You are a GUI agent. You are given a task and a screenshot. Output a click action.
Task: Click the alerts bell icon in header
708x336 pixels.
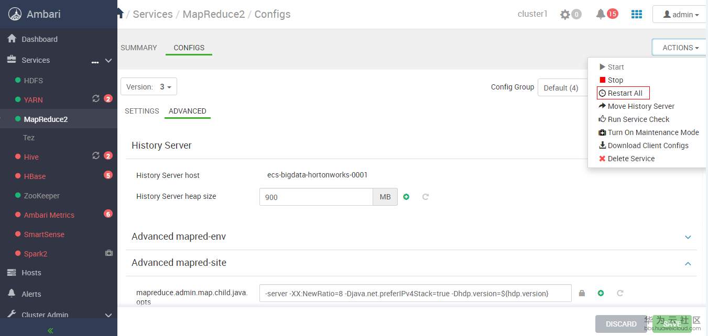[x=601, y=14]
